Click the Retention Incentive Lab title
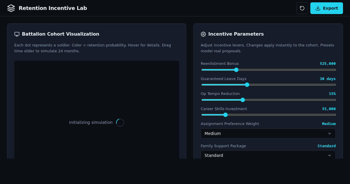This screenshot has height=184, width=350. click(53, 8)
